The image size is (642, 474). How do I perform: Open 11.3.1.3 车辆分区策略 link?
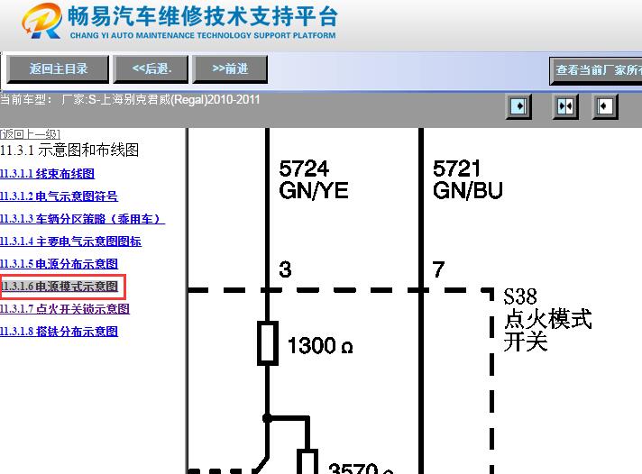coord(82,219)
